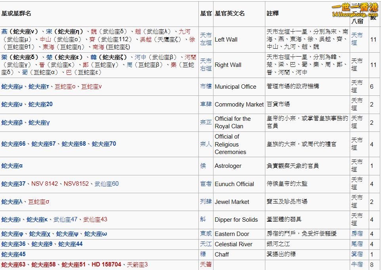Open the 宗人 star official link
Image resolution: width=381 pixels, height=270 pixels.
click(206, 144)
